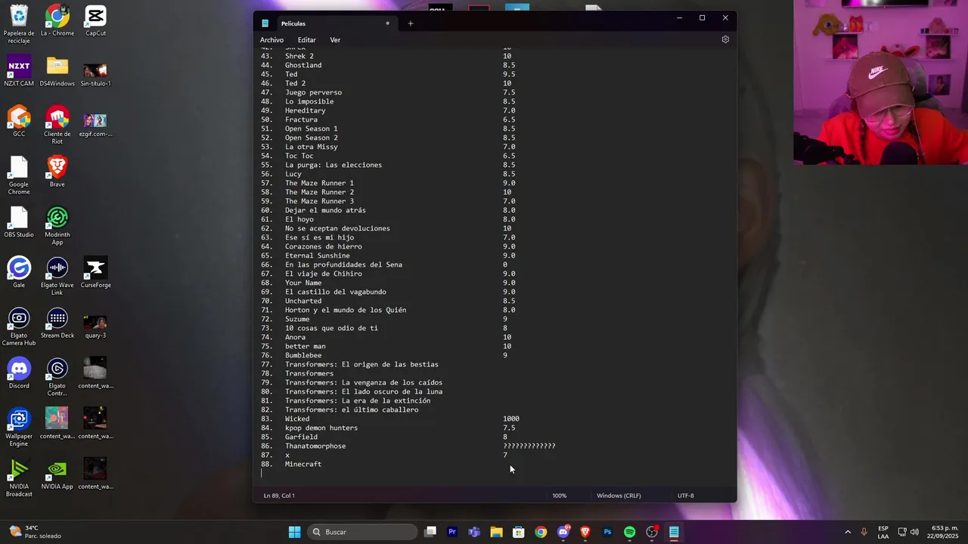
Task: Click the UTF-8 encoding indicator
Action: click(685, 496)
